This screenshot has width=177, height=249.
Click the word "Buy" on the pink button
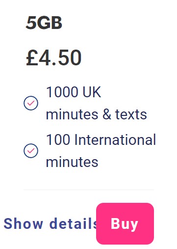(x=125, y=224)
